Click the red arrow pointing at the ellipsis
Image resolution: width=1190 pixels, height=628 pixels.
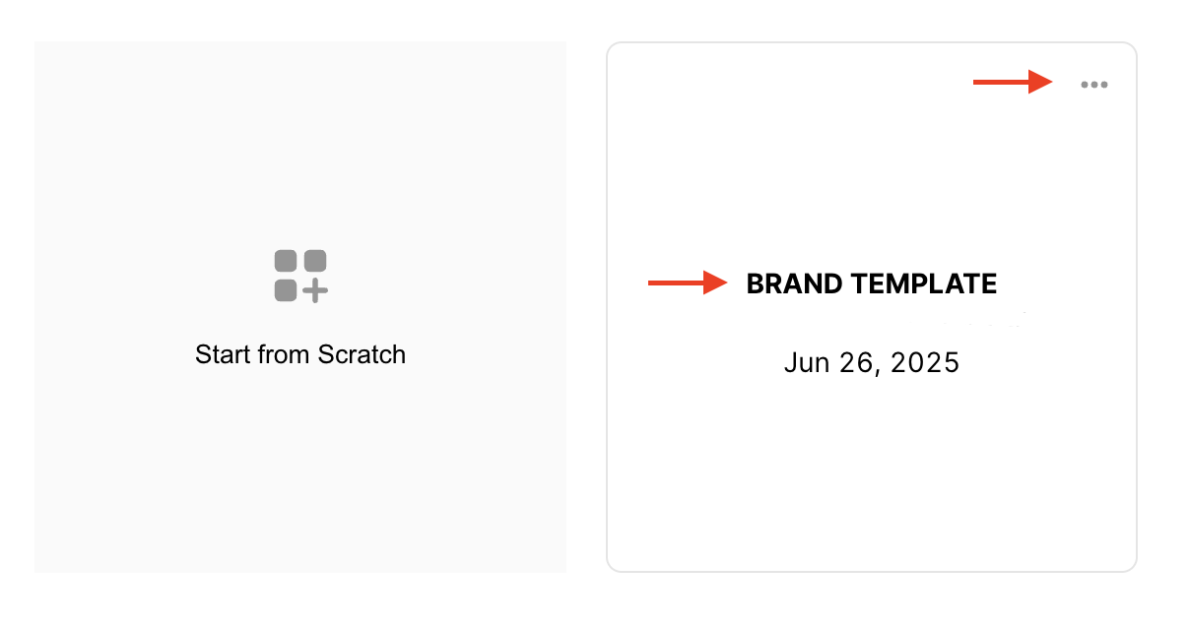(x=1013, y=83)
